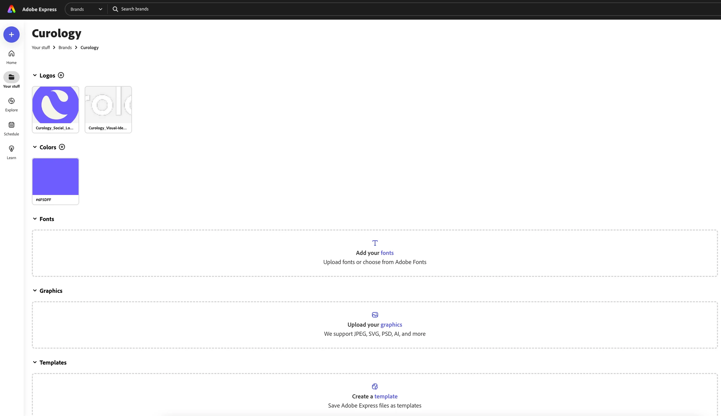
Task: Open the Brands dropdown in search bar
Action: [x=86, y=9]
